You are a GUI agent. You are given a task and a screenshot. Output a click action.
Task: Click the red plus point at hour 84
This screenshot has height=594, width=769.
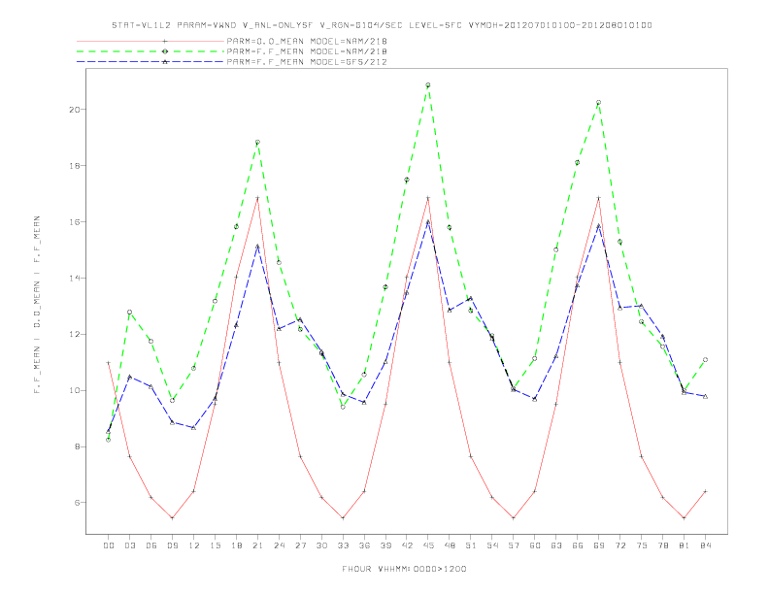[705, 491]
